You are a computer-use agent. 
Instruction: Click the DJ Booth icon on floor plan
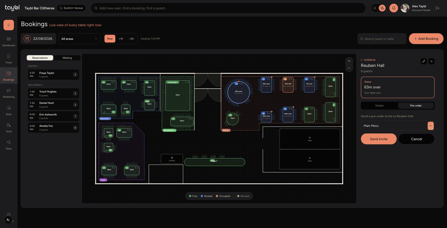[172, 158]
